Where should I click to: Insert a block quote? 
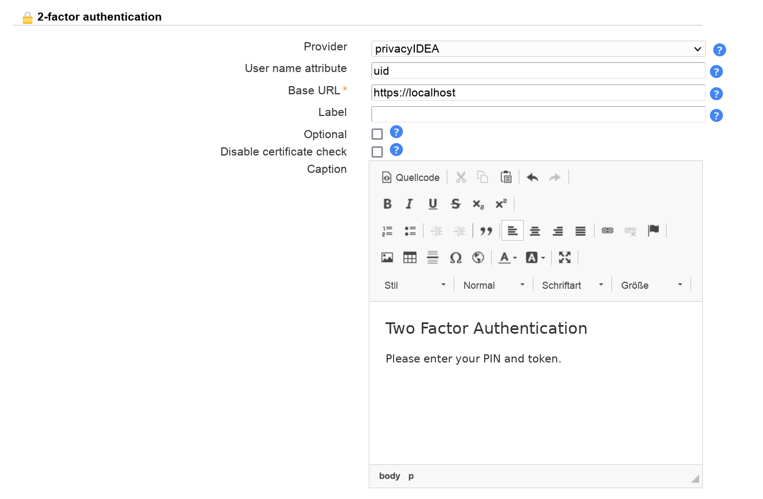pos(486,231)
